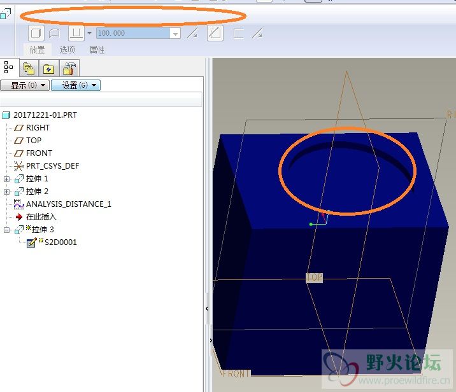Select the RIGHT datum plane
Image resolution: width=456 pixels, height=392 pixels.
pyautogui.click(x=38, y=128)
